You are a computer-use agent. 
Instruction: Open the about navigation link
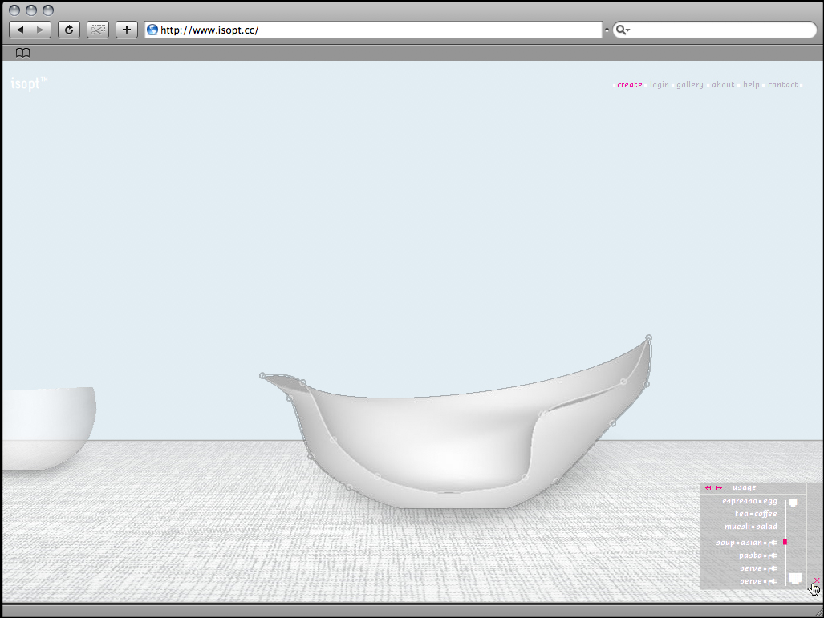[723, 84]
